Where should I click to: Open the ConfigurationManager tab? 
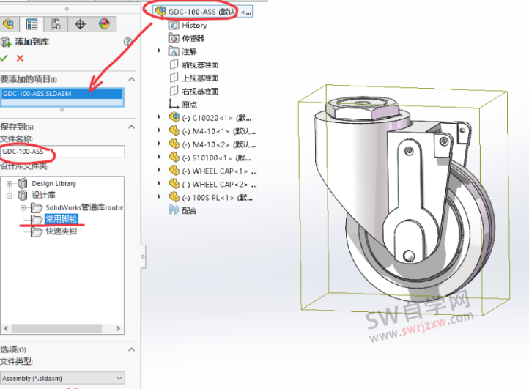pos(56,24)
